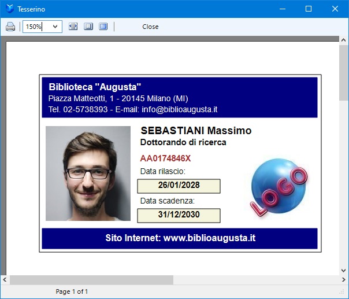The image size is (349, 299).
Task: Select the full-size page view icon
Action: [x=103, y=27]
